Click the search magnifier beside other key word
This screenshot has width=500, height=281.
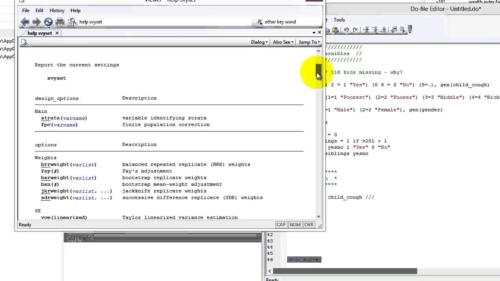click(260, 22)
